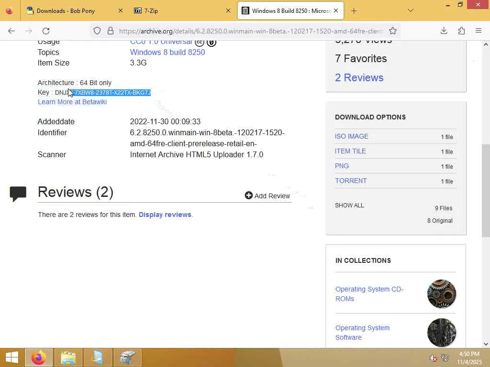Click the Add Review button

pyautogui.click(x=267, y=195)
